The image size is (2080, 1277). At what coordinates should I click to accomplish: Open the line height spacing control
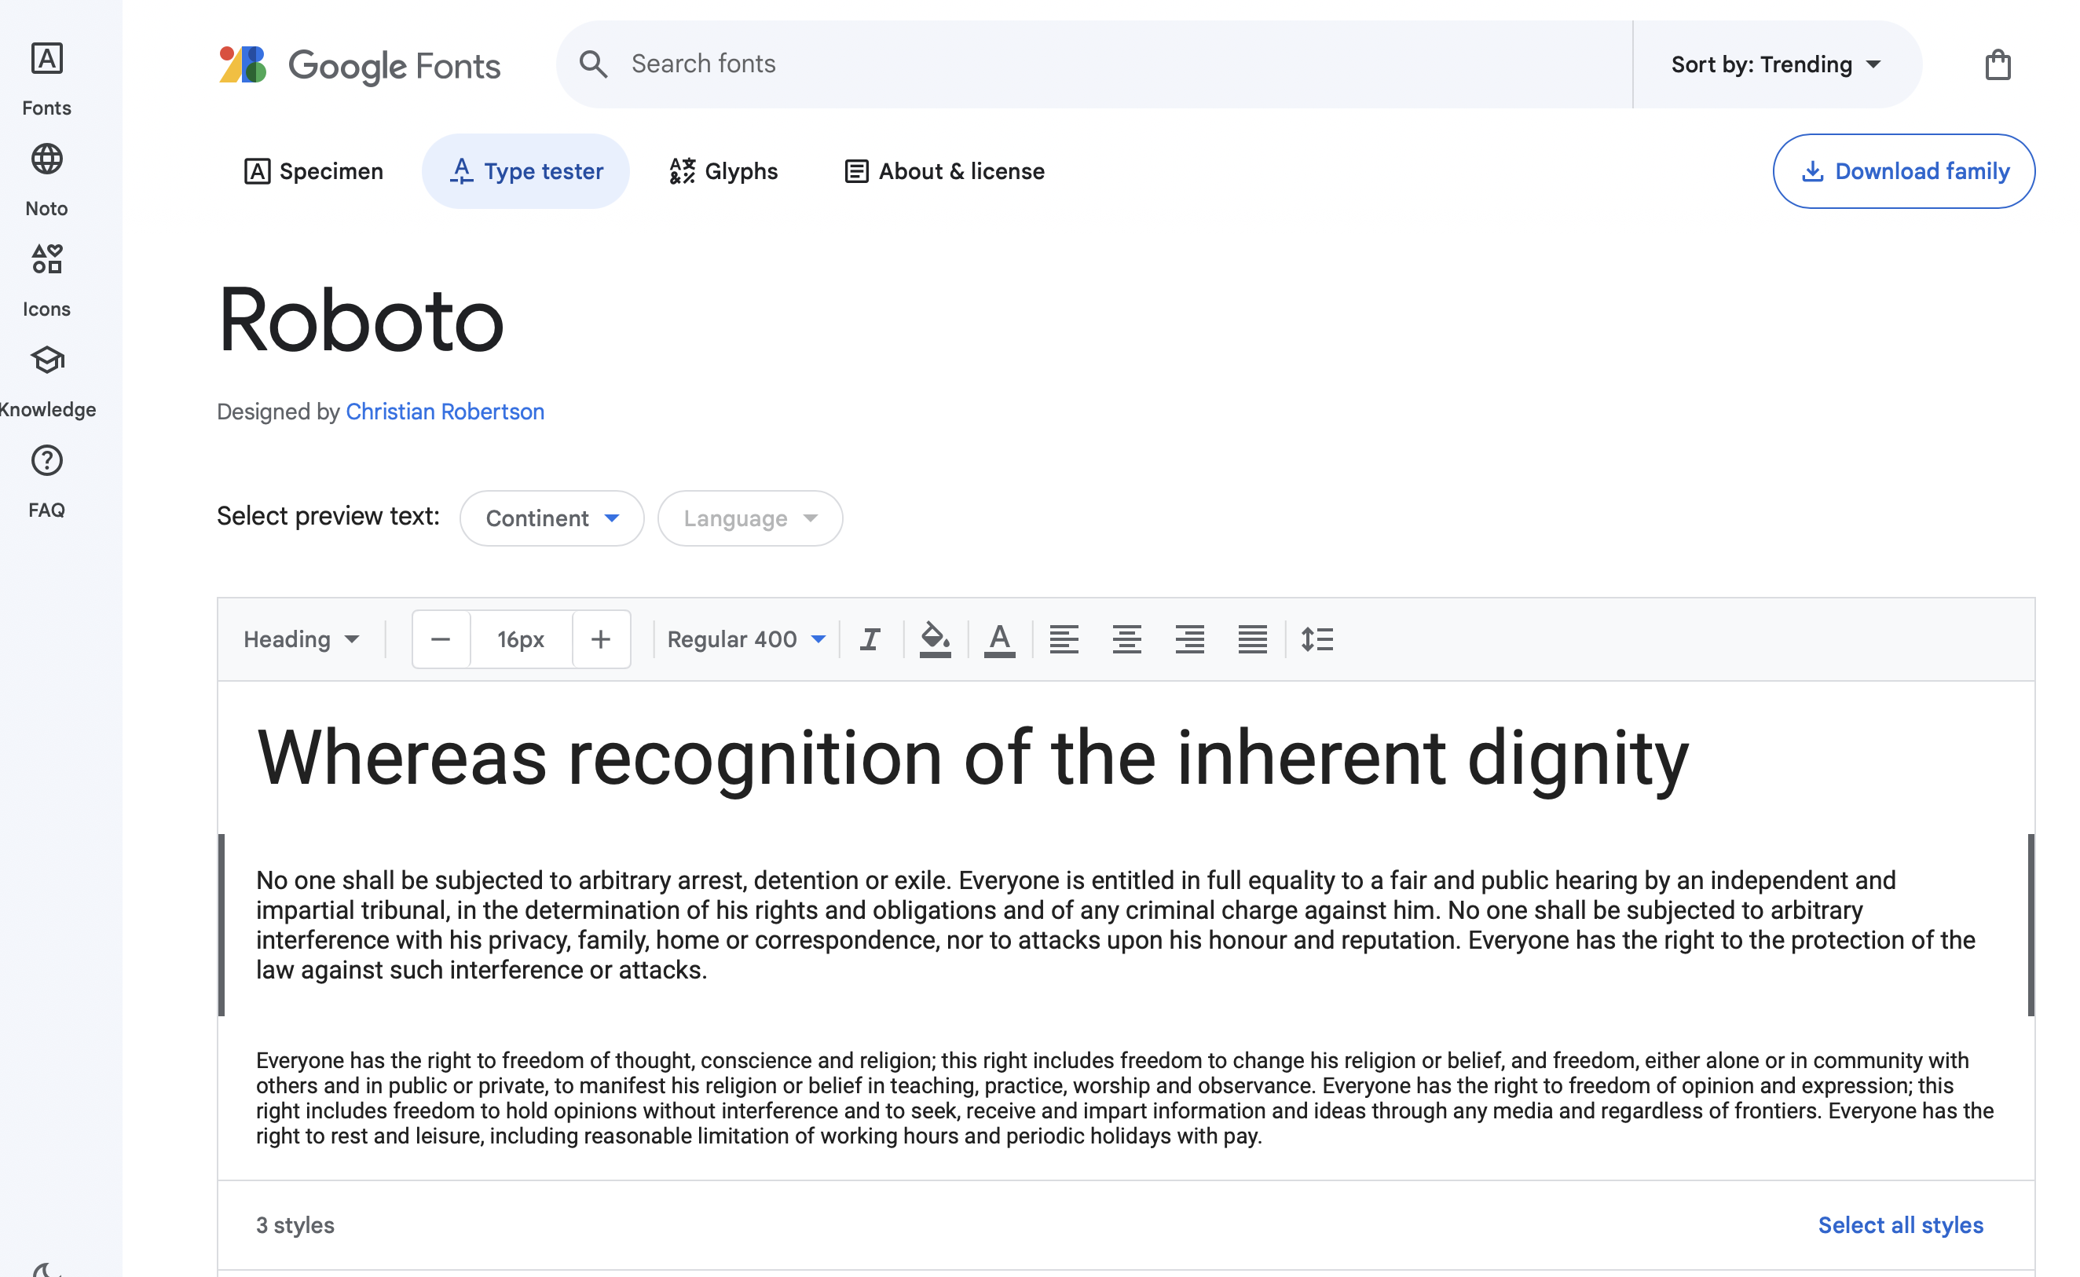1316,639
